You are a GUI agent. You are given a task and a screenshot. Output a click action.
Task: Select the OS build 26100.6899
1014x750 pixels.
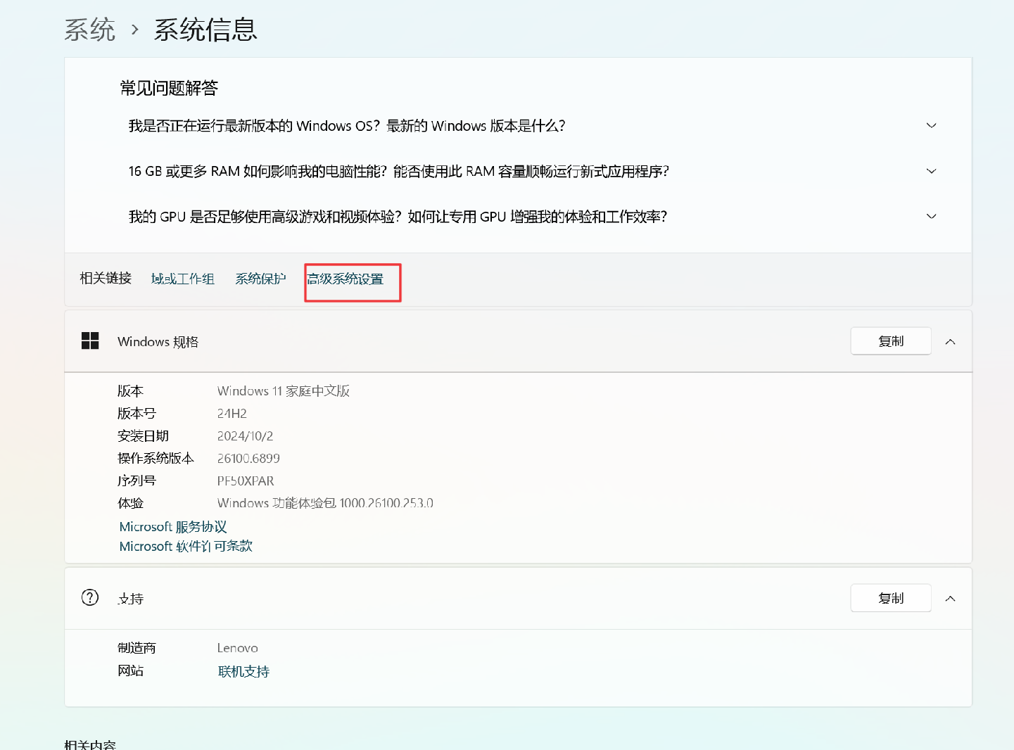(x=248, y=459)
